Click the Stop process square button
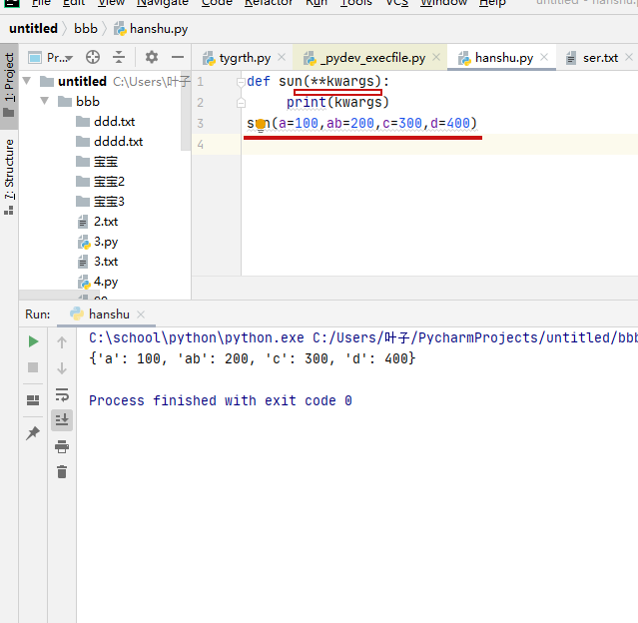638x623 pixels. pyautogui.click(x=33, y=367)
